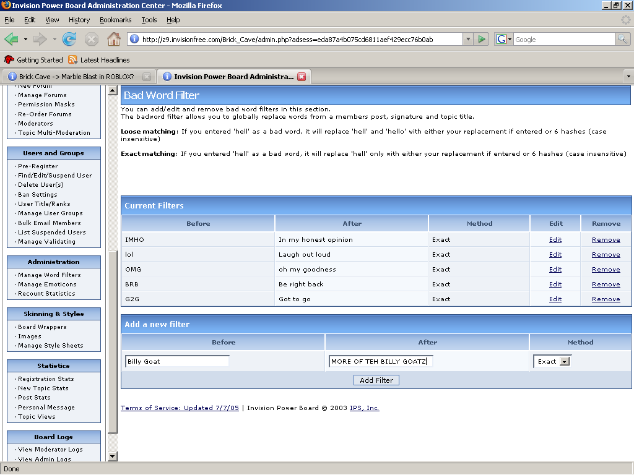
Task: Open Ban Settings in sidebar
Action: (38, 194)
